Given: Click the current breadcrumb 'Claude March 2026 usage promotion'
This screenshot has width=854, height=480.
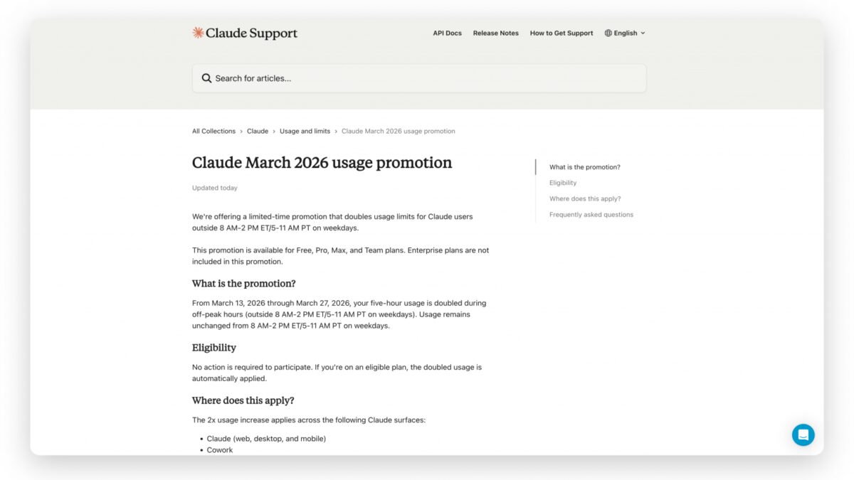Looking at the screenshot, I should (x=398, y=131).
